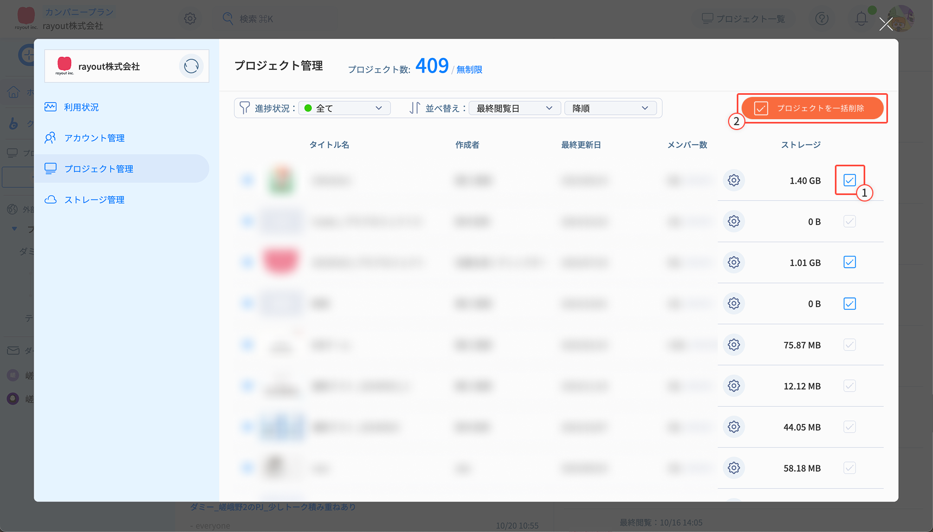
Task: Click the 44.05 MB storage value
Action: point(802,427)
